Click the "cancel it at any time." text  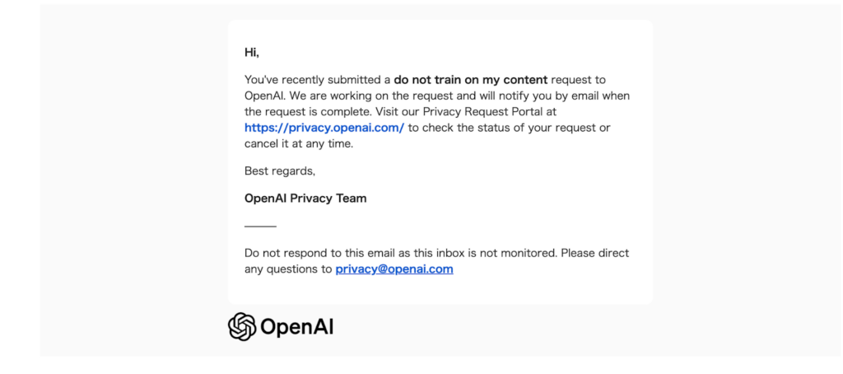299,143
